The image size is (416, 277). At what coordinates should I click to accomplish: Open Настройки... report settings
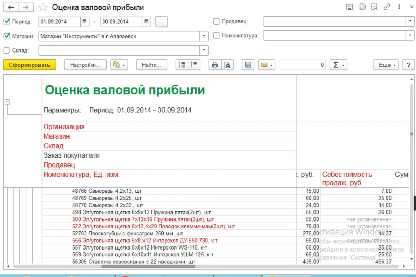click(85, 65)
